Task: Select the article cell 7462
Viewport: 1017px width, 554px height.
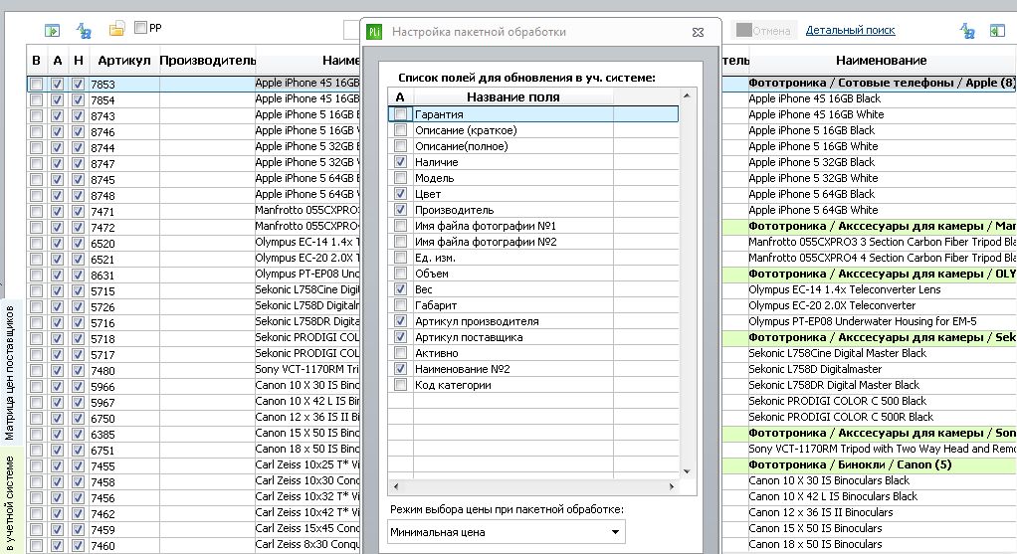Action: pos(123,513)
